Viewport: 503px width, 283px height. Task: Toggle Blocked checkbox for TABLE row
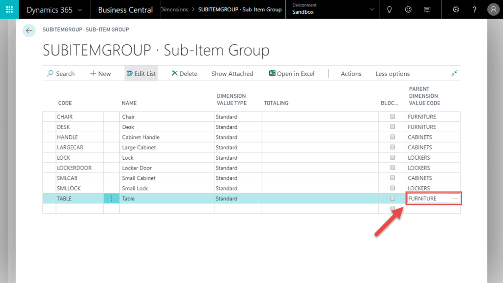point(392,198)
